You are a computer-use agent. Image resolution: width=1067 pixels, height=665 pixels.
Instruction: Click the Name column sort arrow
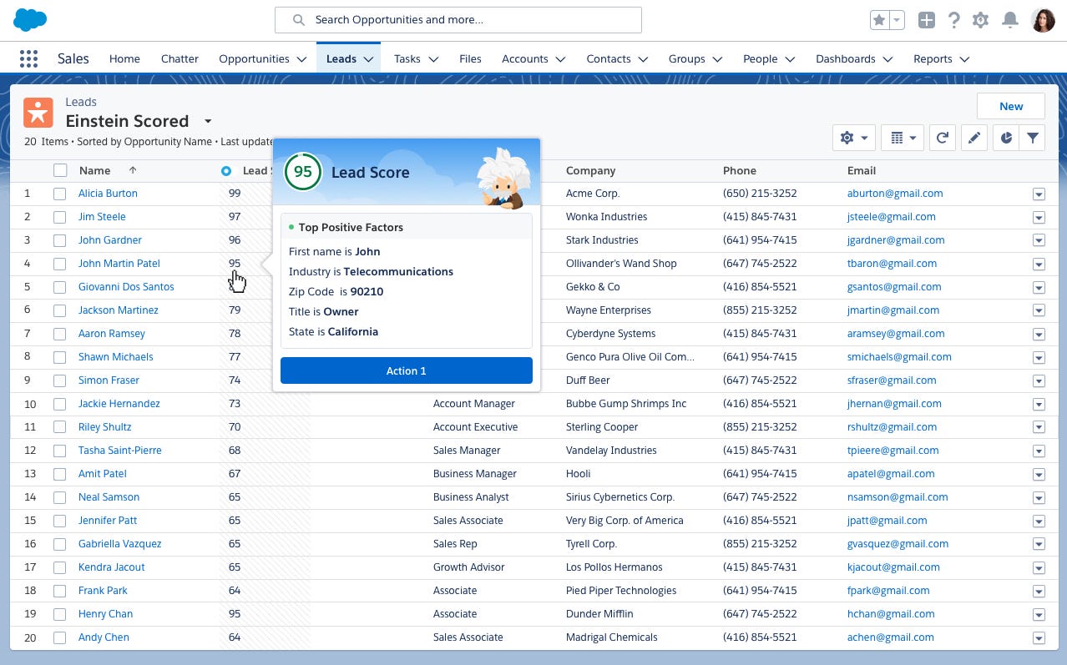pos(132,170)
